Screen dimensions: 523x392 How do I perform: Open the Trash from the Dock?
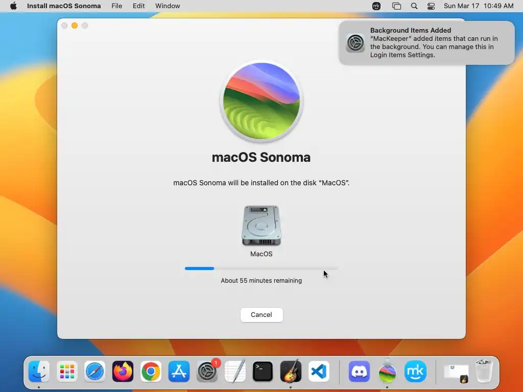click(x=484, y=372)
